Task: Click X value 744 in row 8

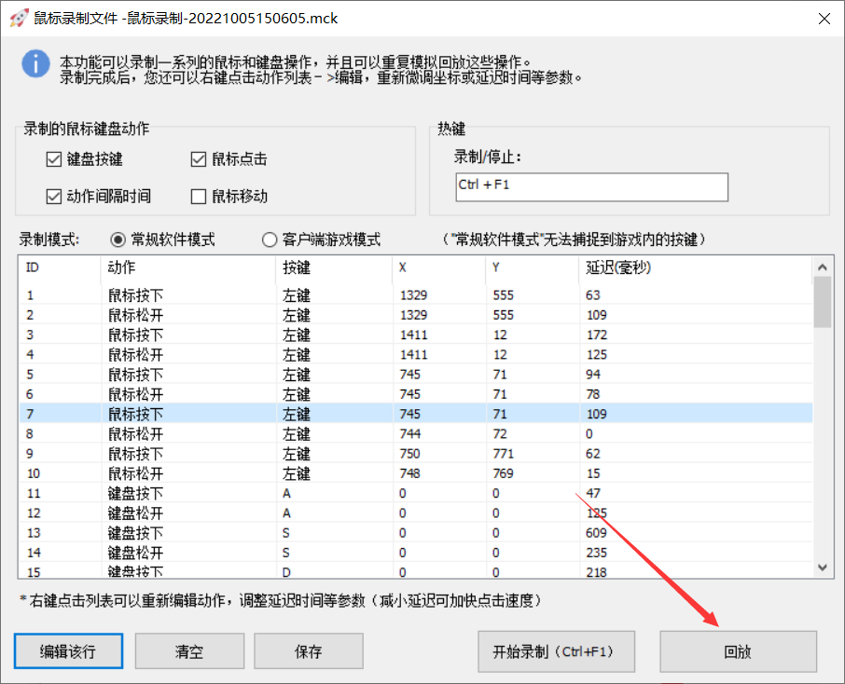Action: click(410, 434)
